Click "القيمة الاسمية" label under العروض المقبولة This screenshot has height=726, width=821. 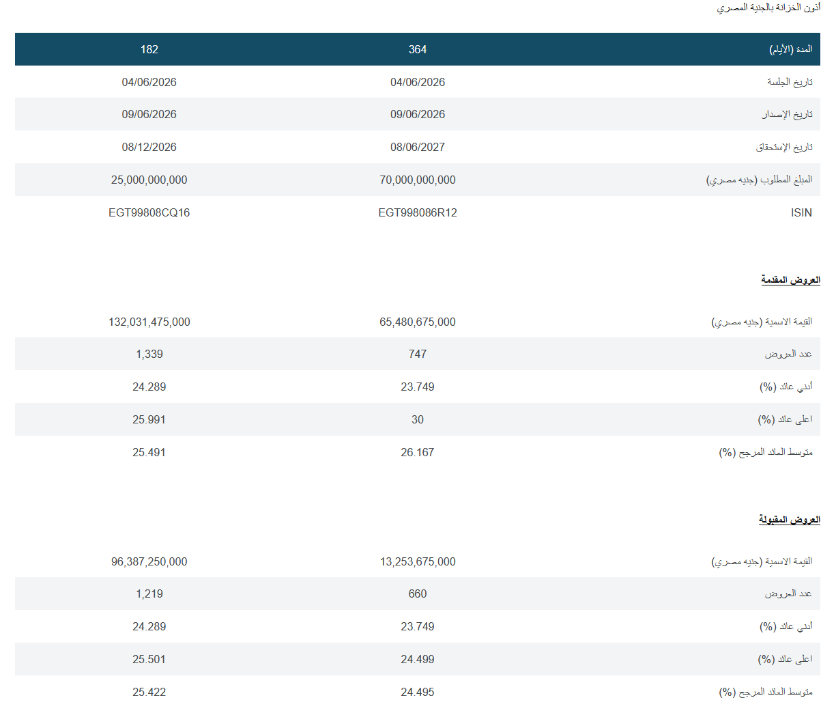pos(762,561)
